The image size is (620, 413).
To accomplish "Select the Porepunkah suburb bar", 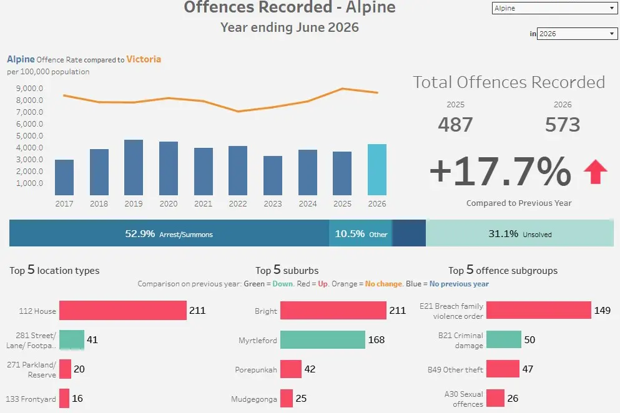I will 290,369.
